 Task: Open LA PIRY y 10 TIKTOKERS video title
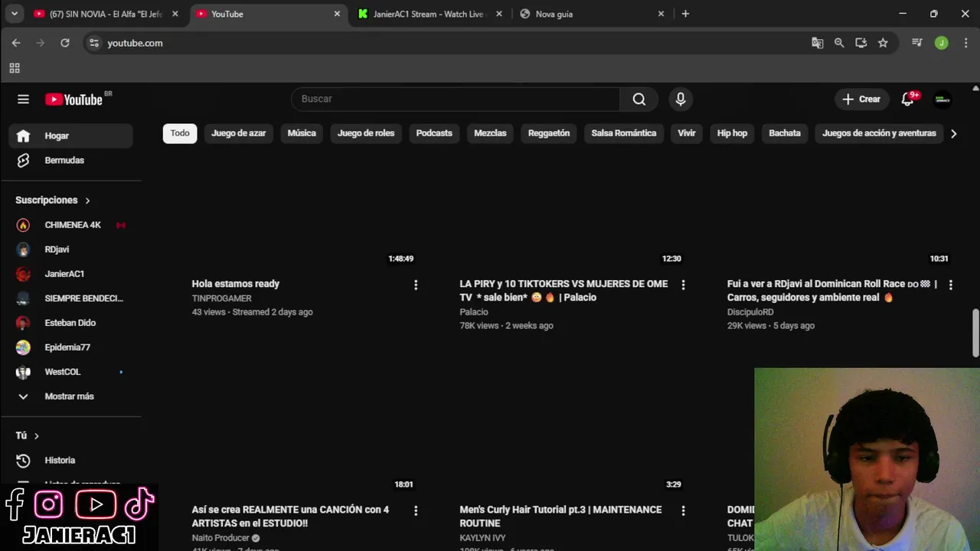(x=563, y=291)
